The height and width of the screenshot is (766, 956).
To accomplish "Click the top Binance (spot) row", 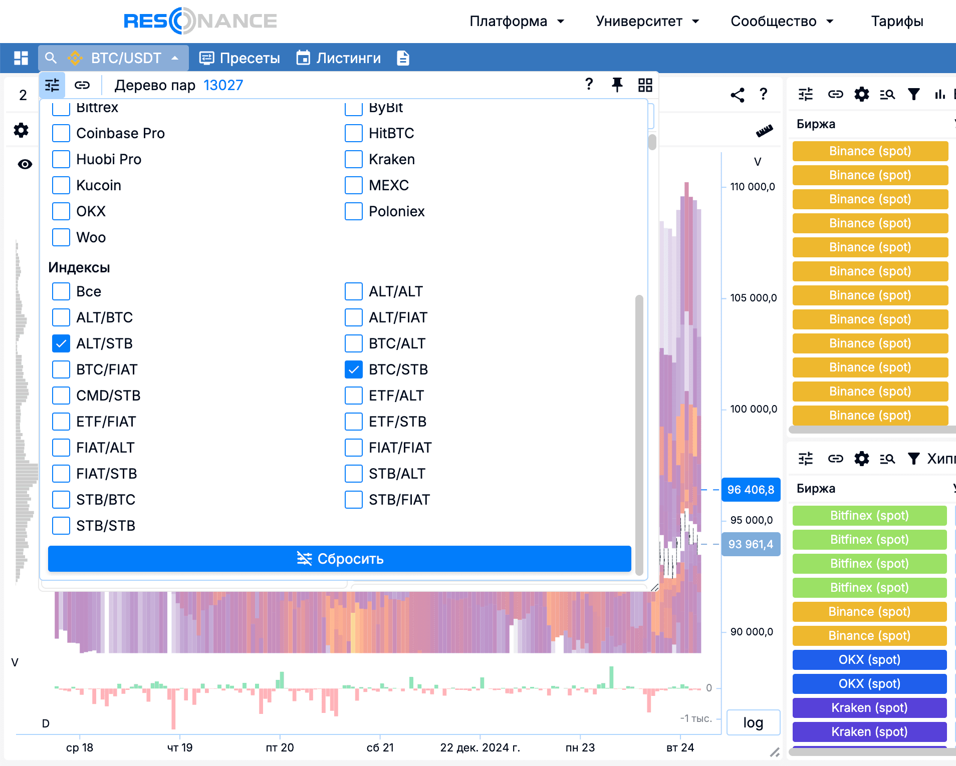I will coord(870,151).
